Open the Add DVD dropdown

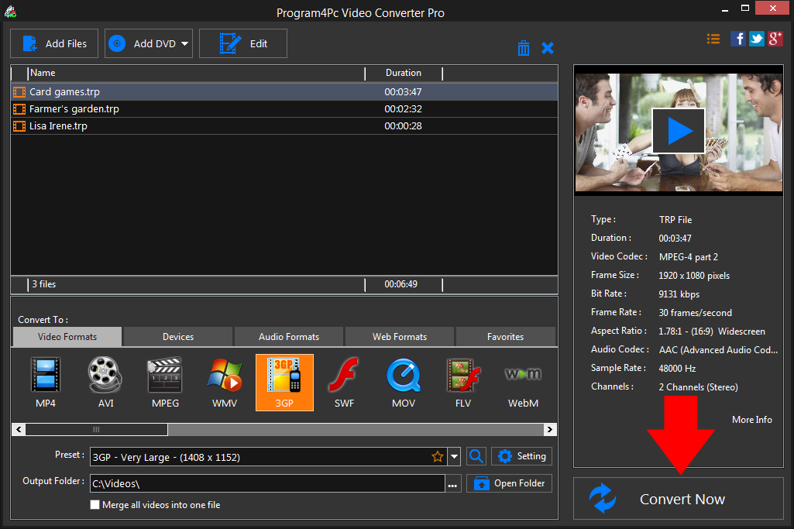pos(184,43)
